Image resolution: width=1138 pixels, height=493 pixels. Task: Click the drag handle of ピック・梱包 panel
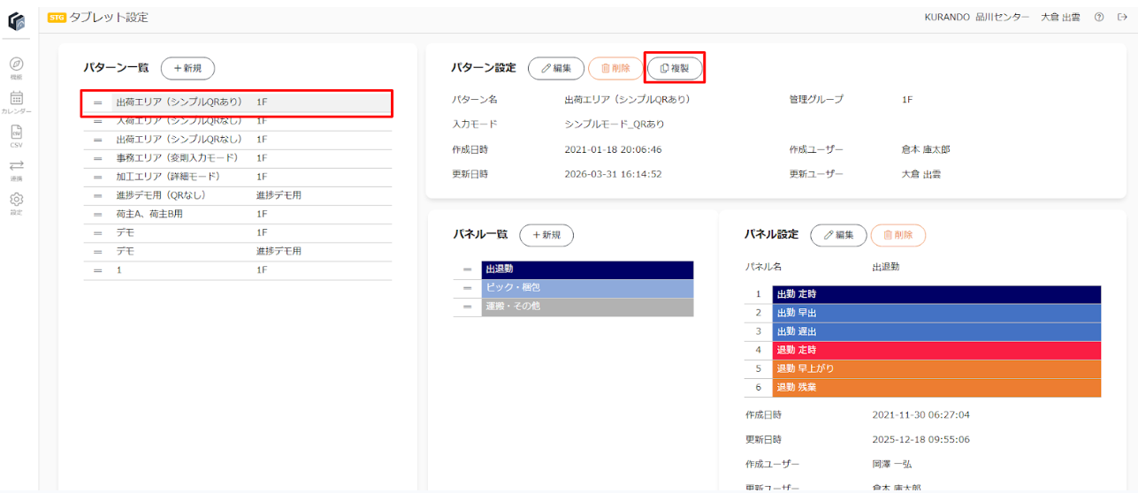468,288
